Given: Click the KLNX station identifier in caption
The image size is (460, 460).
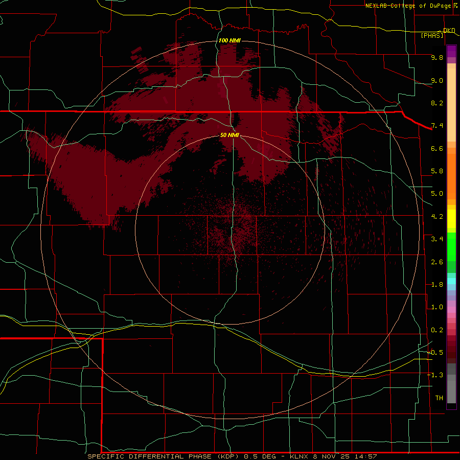Looking at the screenshot, I should click(x=299, y=456).
